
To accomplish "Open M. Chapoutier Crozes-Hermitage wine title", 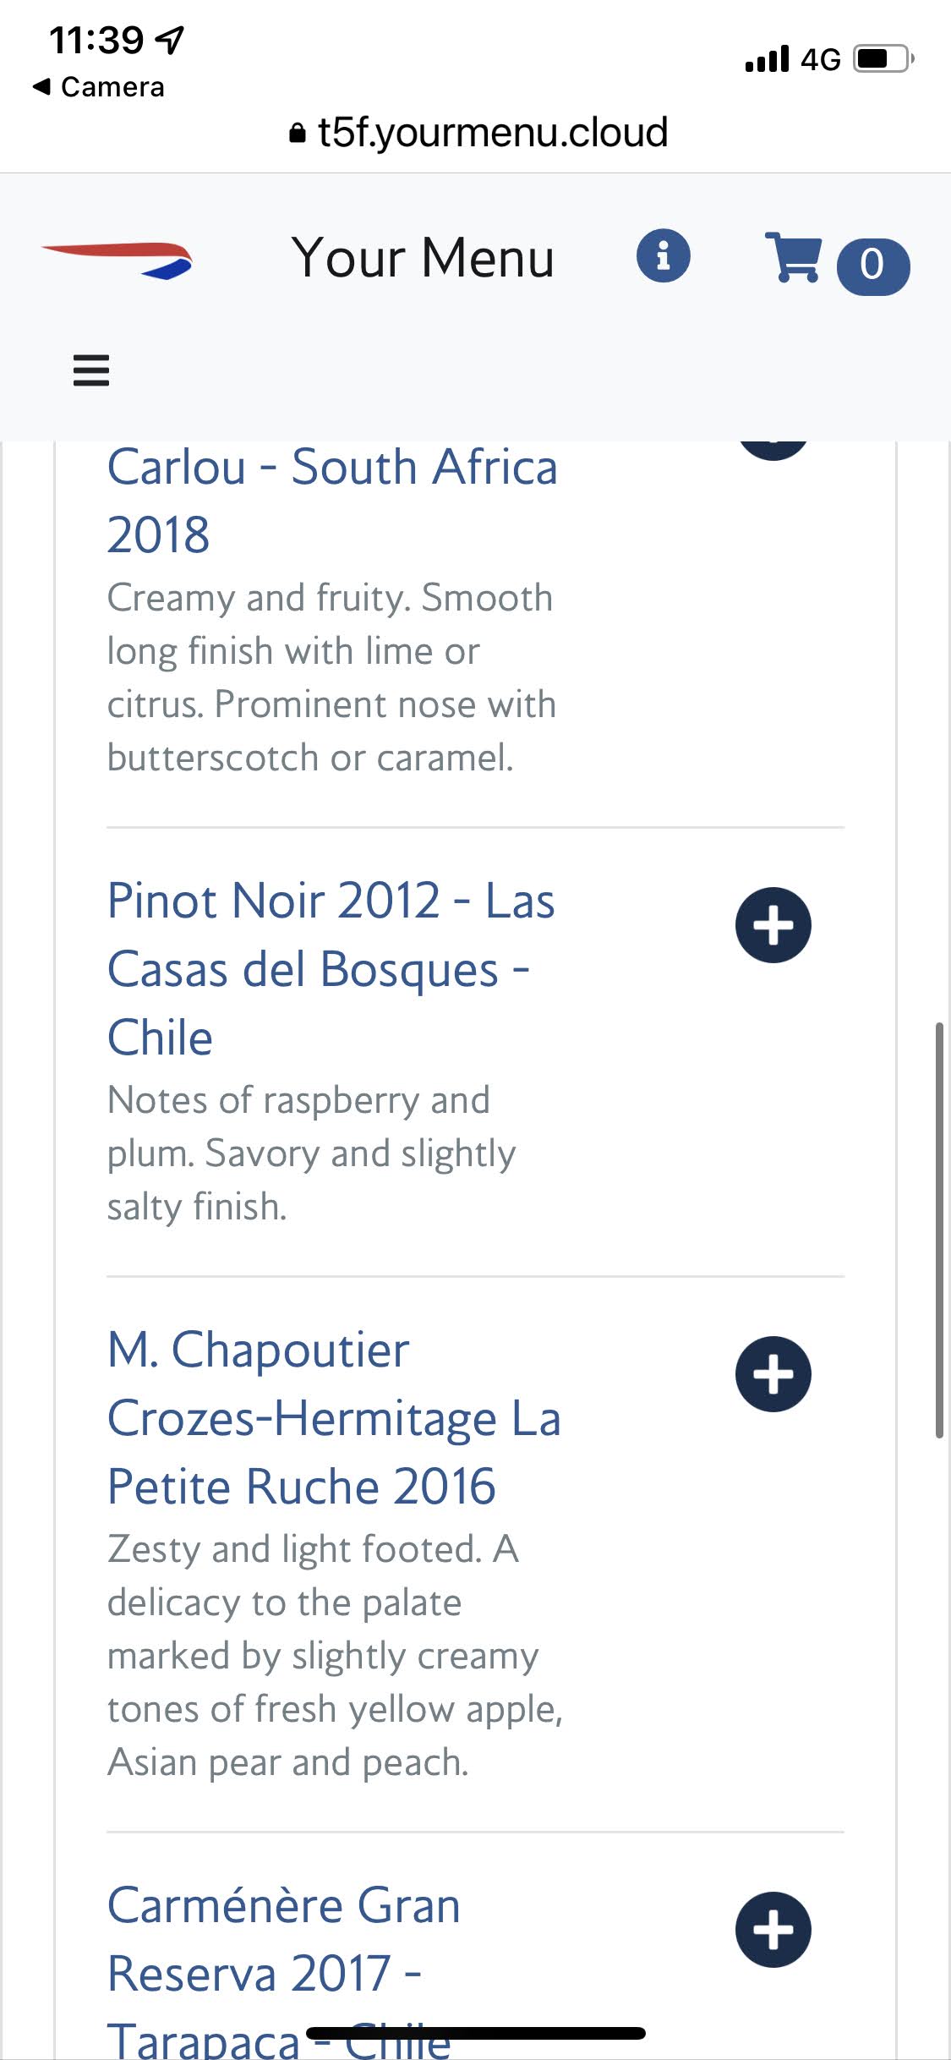I will (334, 1417).
